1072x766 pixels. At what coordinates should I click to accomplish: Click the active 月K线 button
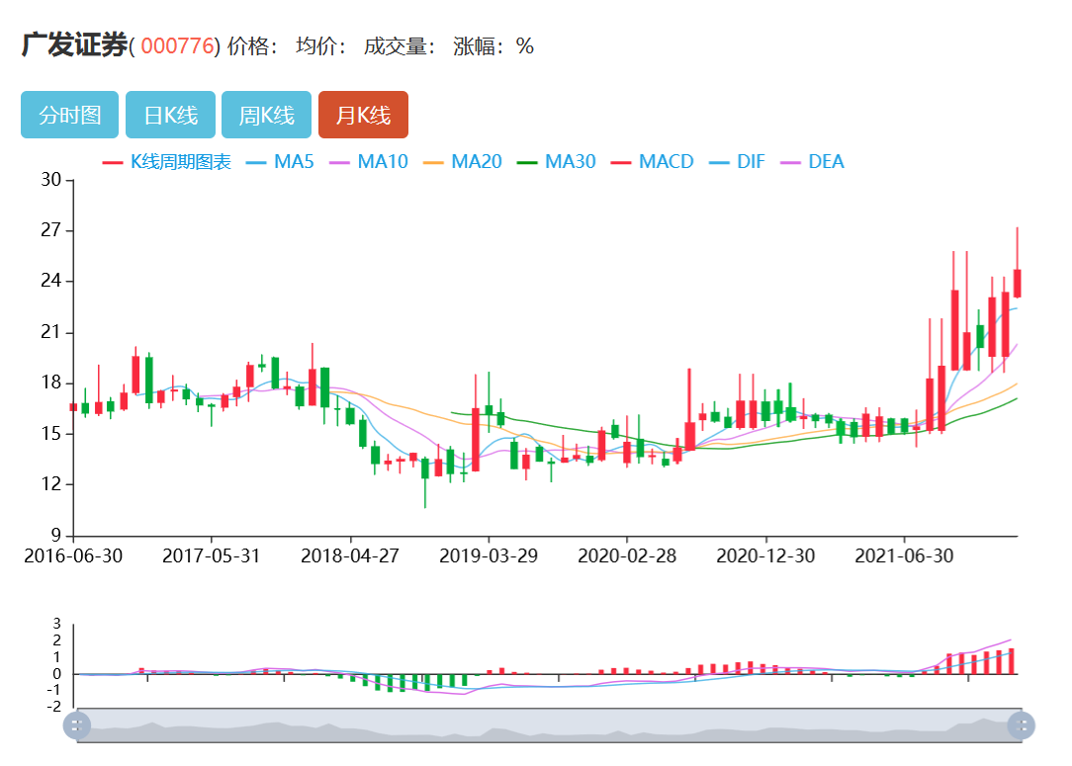(x=363, y=115)
